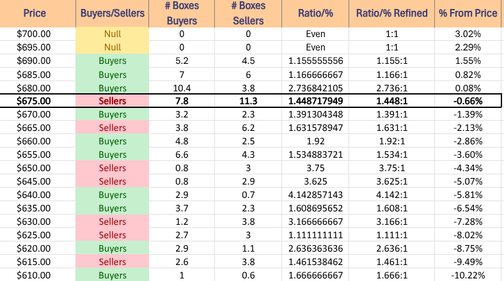Select the Buyers/Sellers column header

(113, 13)
